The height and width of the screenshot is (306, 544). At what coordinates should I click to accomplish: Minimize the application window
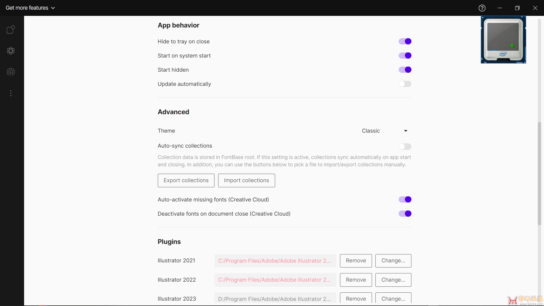click(500, 8)
